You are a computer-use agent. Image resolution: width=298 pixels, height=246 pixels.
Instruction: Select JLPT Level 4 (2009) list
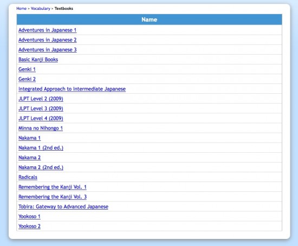(41, 118)
